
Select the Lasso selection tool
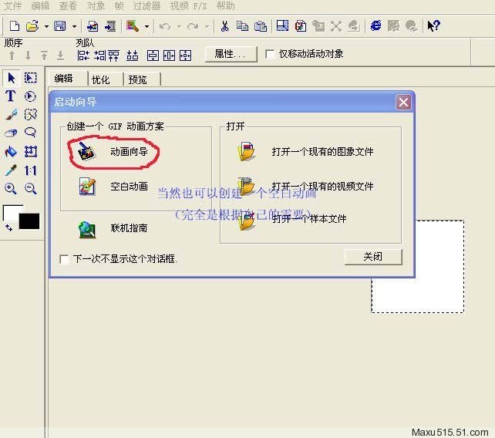(30, 132)
